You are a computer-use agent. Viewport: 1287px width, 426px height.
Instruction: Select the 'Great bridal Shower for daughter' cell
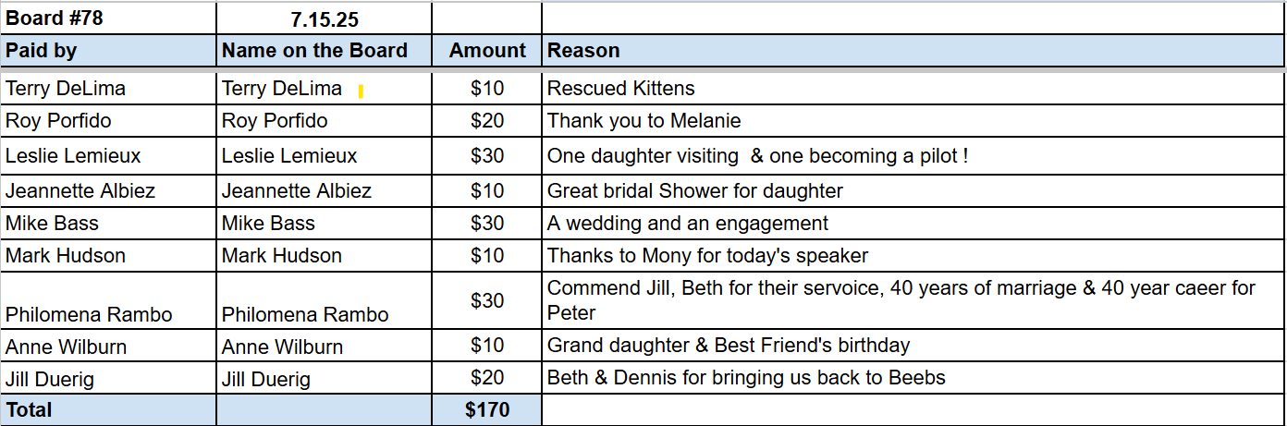tap(695, 191)
